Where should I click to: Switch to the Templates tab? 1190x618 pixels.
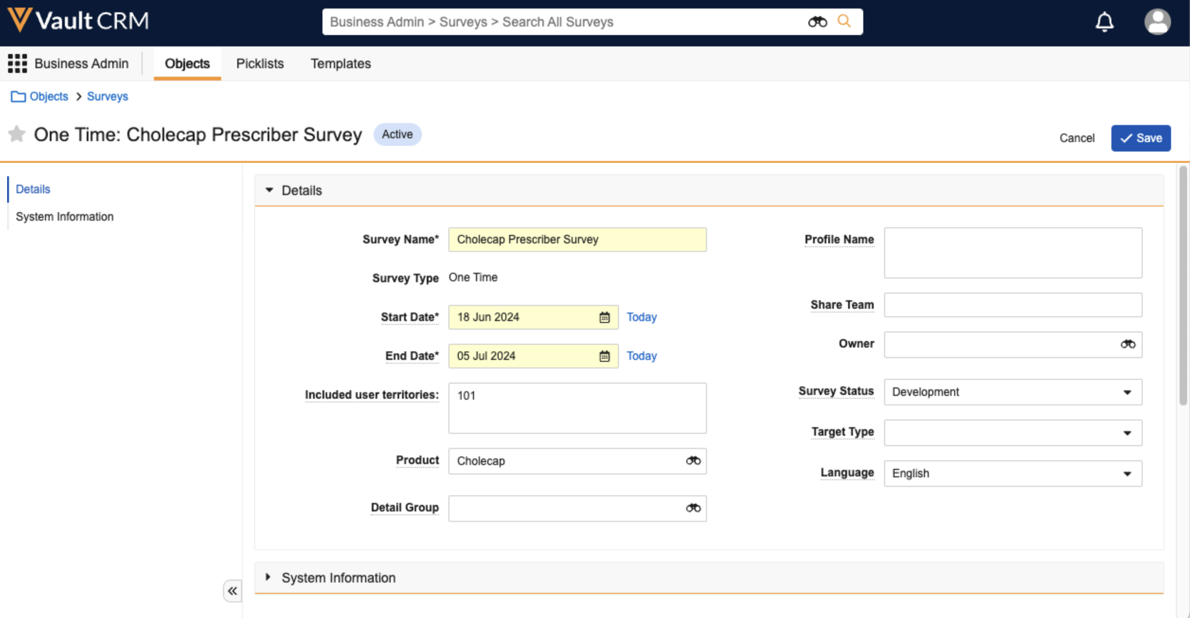pos(340,63)
